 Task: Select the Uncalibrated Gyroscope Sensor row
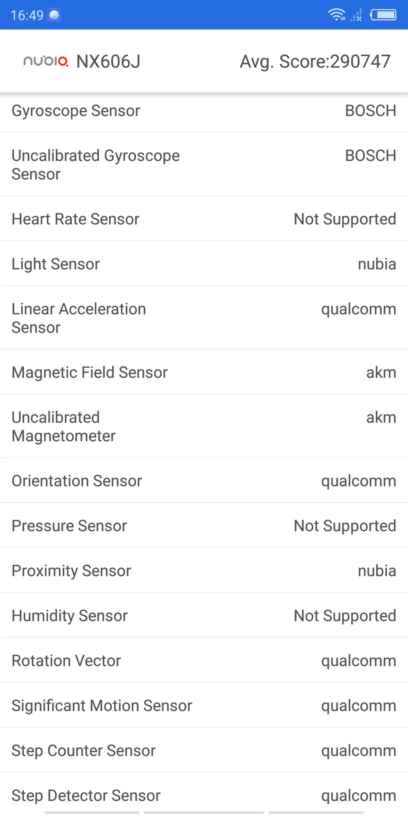click(x=204, y=164)
